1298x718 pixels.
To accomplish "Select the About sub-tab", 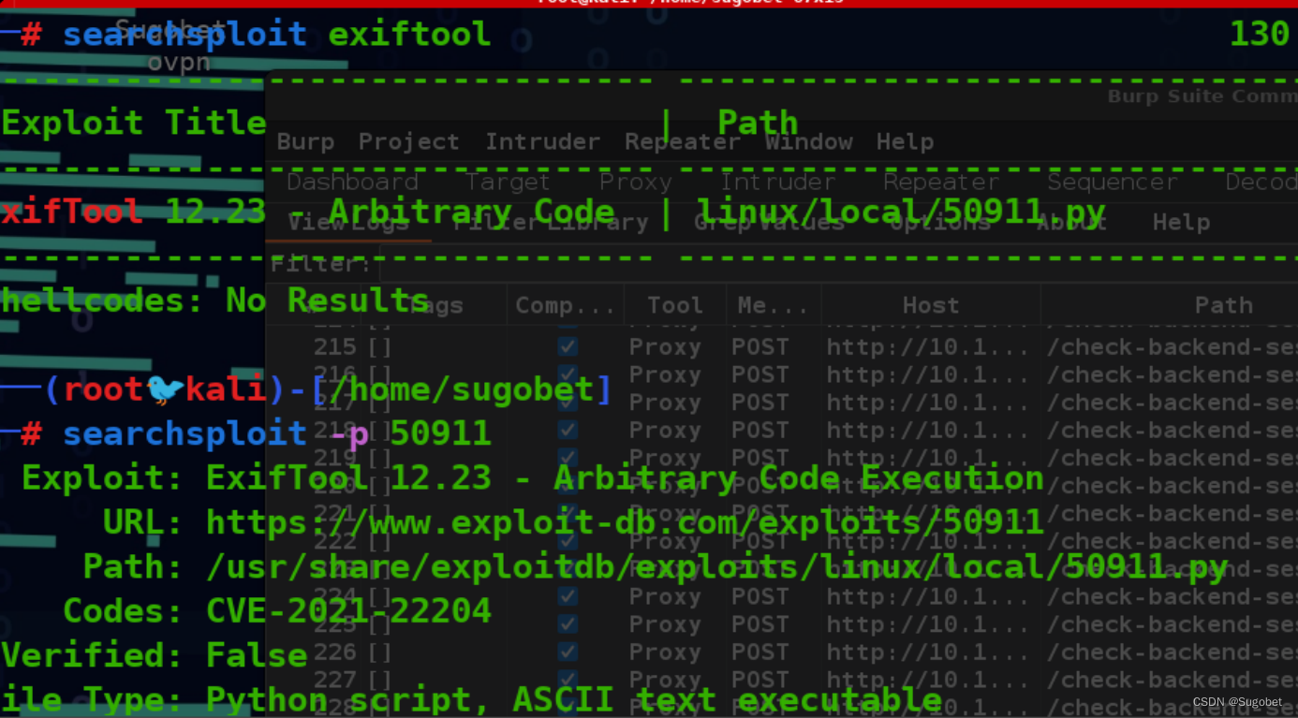I will point(1071,223).
